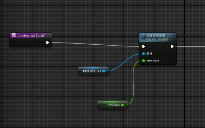
Task: Click the purple Construction Script node icon
Action: click(13, 35)
